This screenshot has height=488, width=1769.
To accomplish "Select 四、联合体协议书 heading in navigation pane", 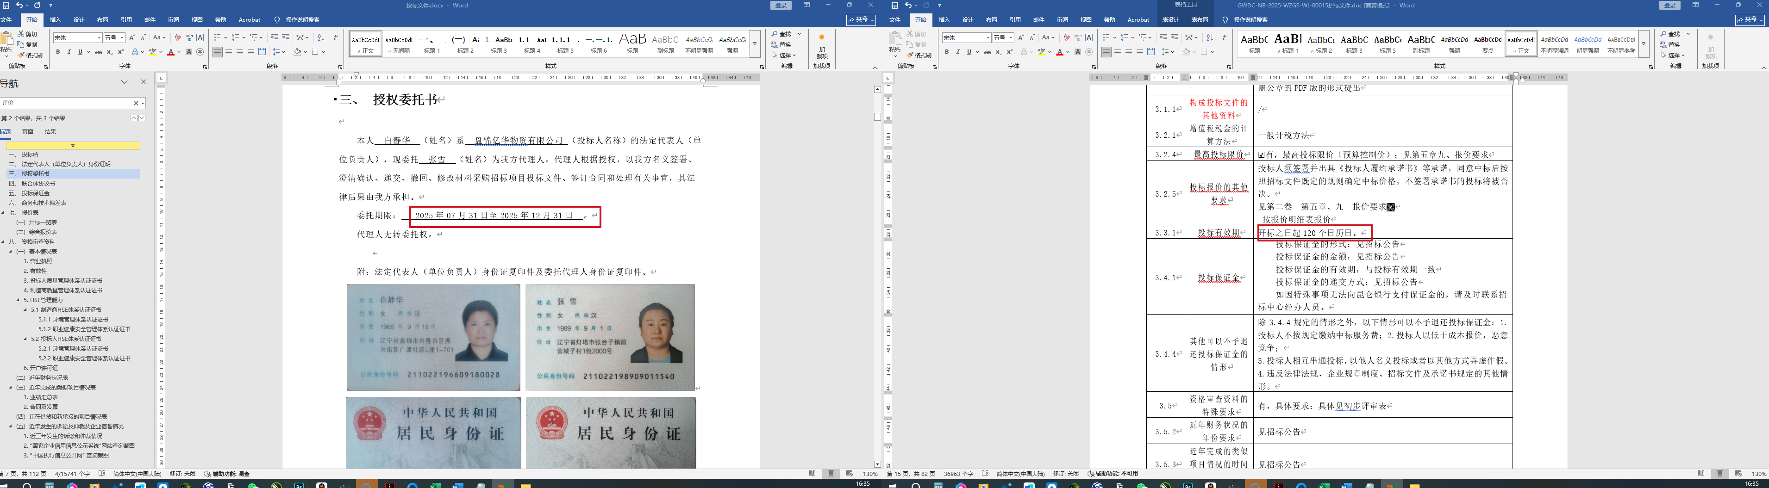I will tap(38, 183).
